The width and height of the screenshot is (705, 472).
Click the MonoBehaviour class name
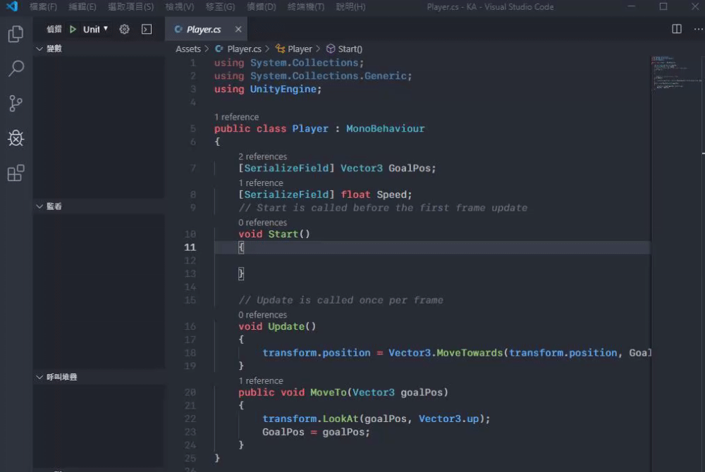[x=386, y=128]
